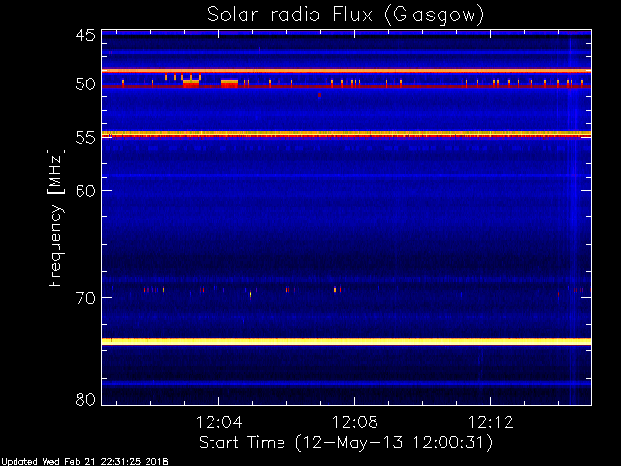
Task: Click the "Frequency [MHz]" axis label
Action: point(55,217)
